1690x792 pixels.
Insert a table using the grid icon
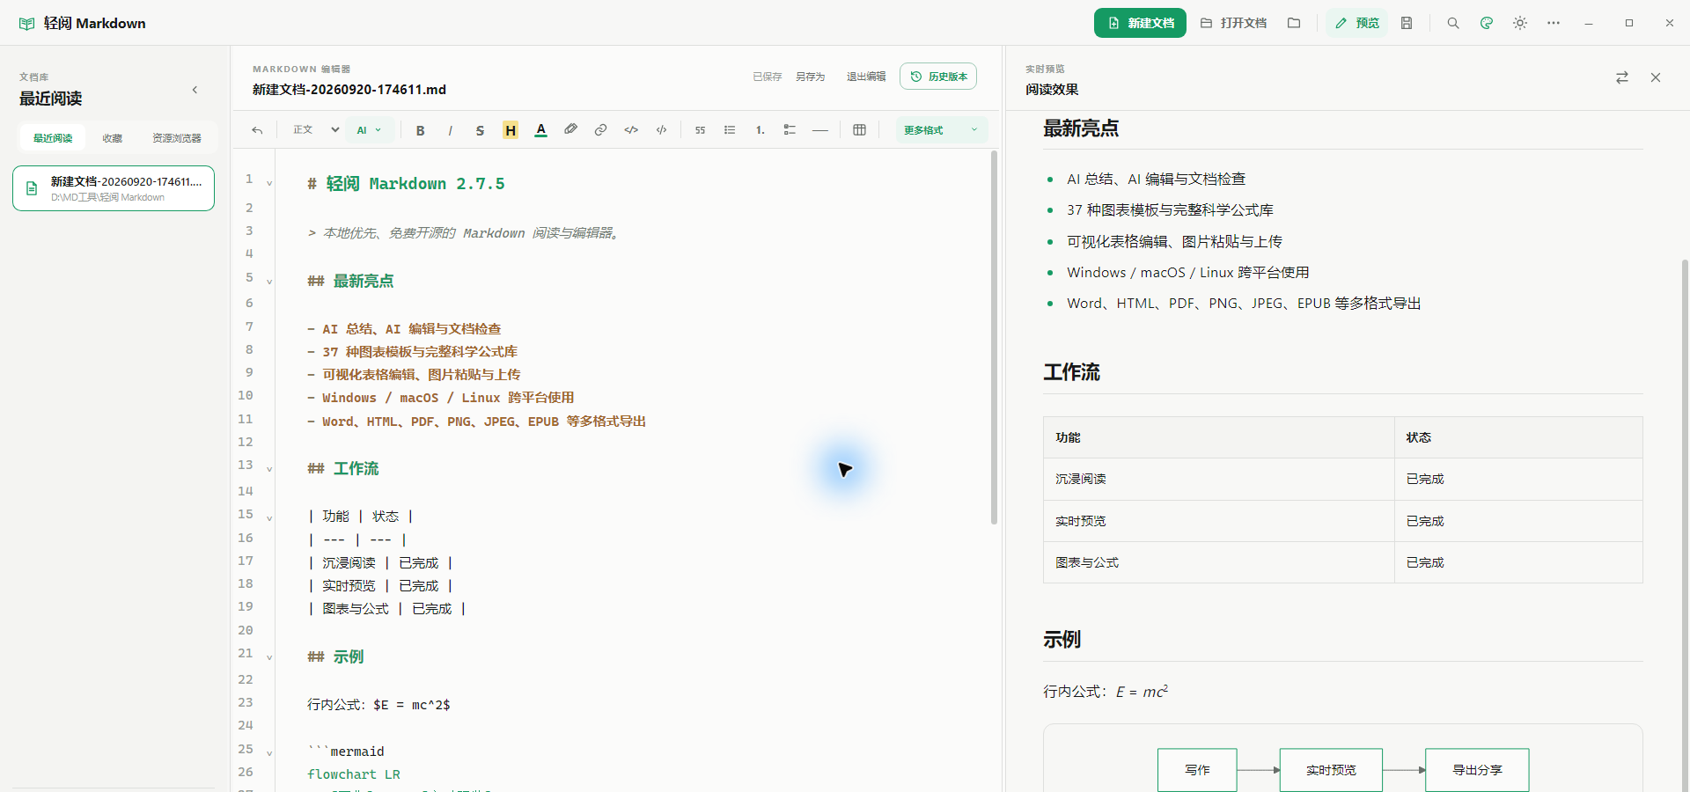860,130
